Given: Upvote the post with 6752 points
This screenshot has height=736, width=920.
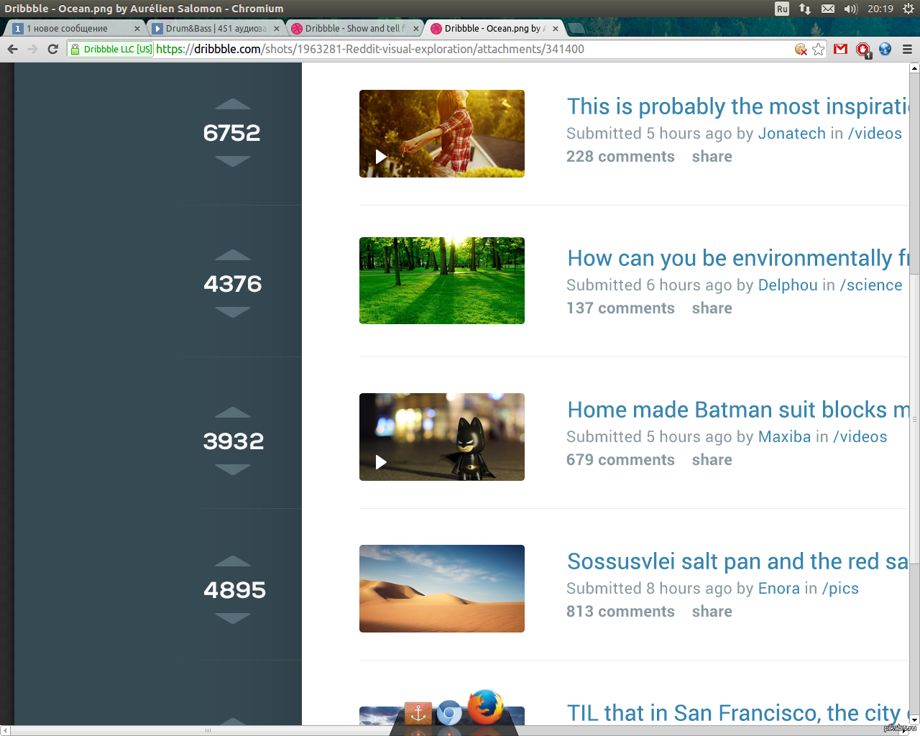Looking at the screenshot, I should [232, 104].
